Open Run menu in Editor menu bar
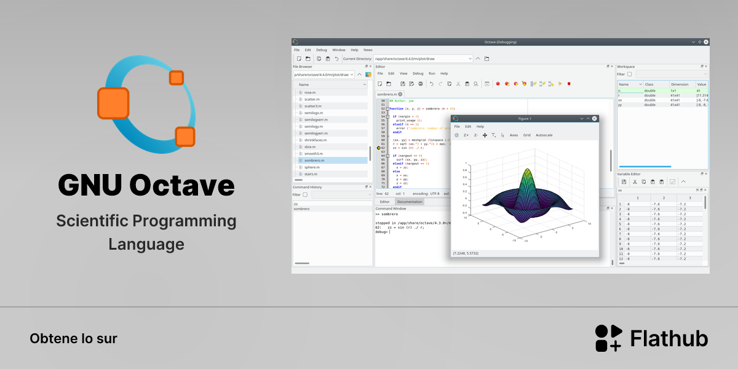 point(432,73)
